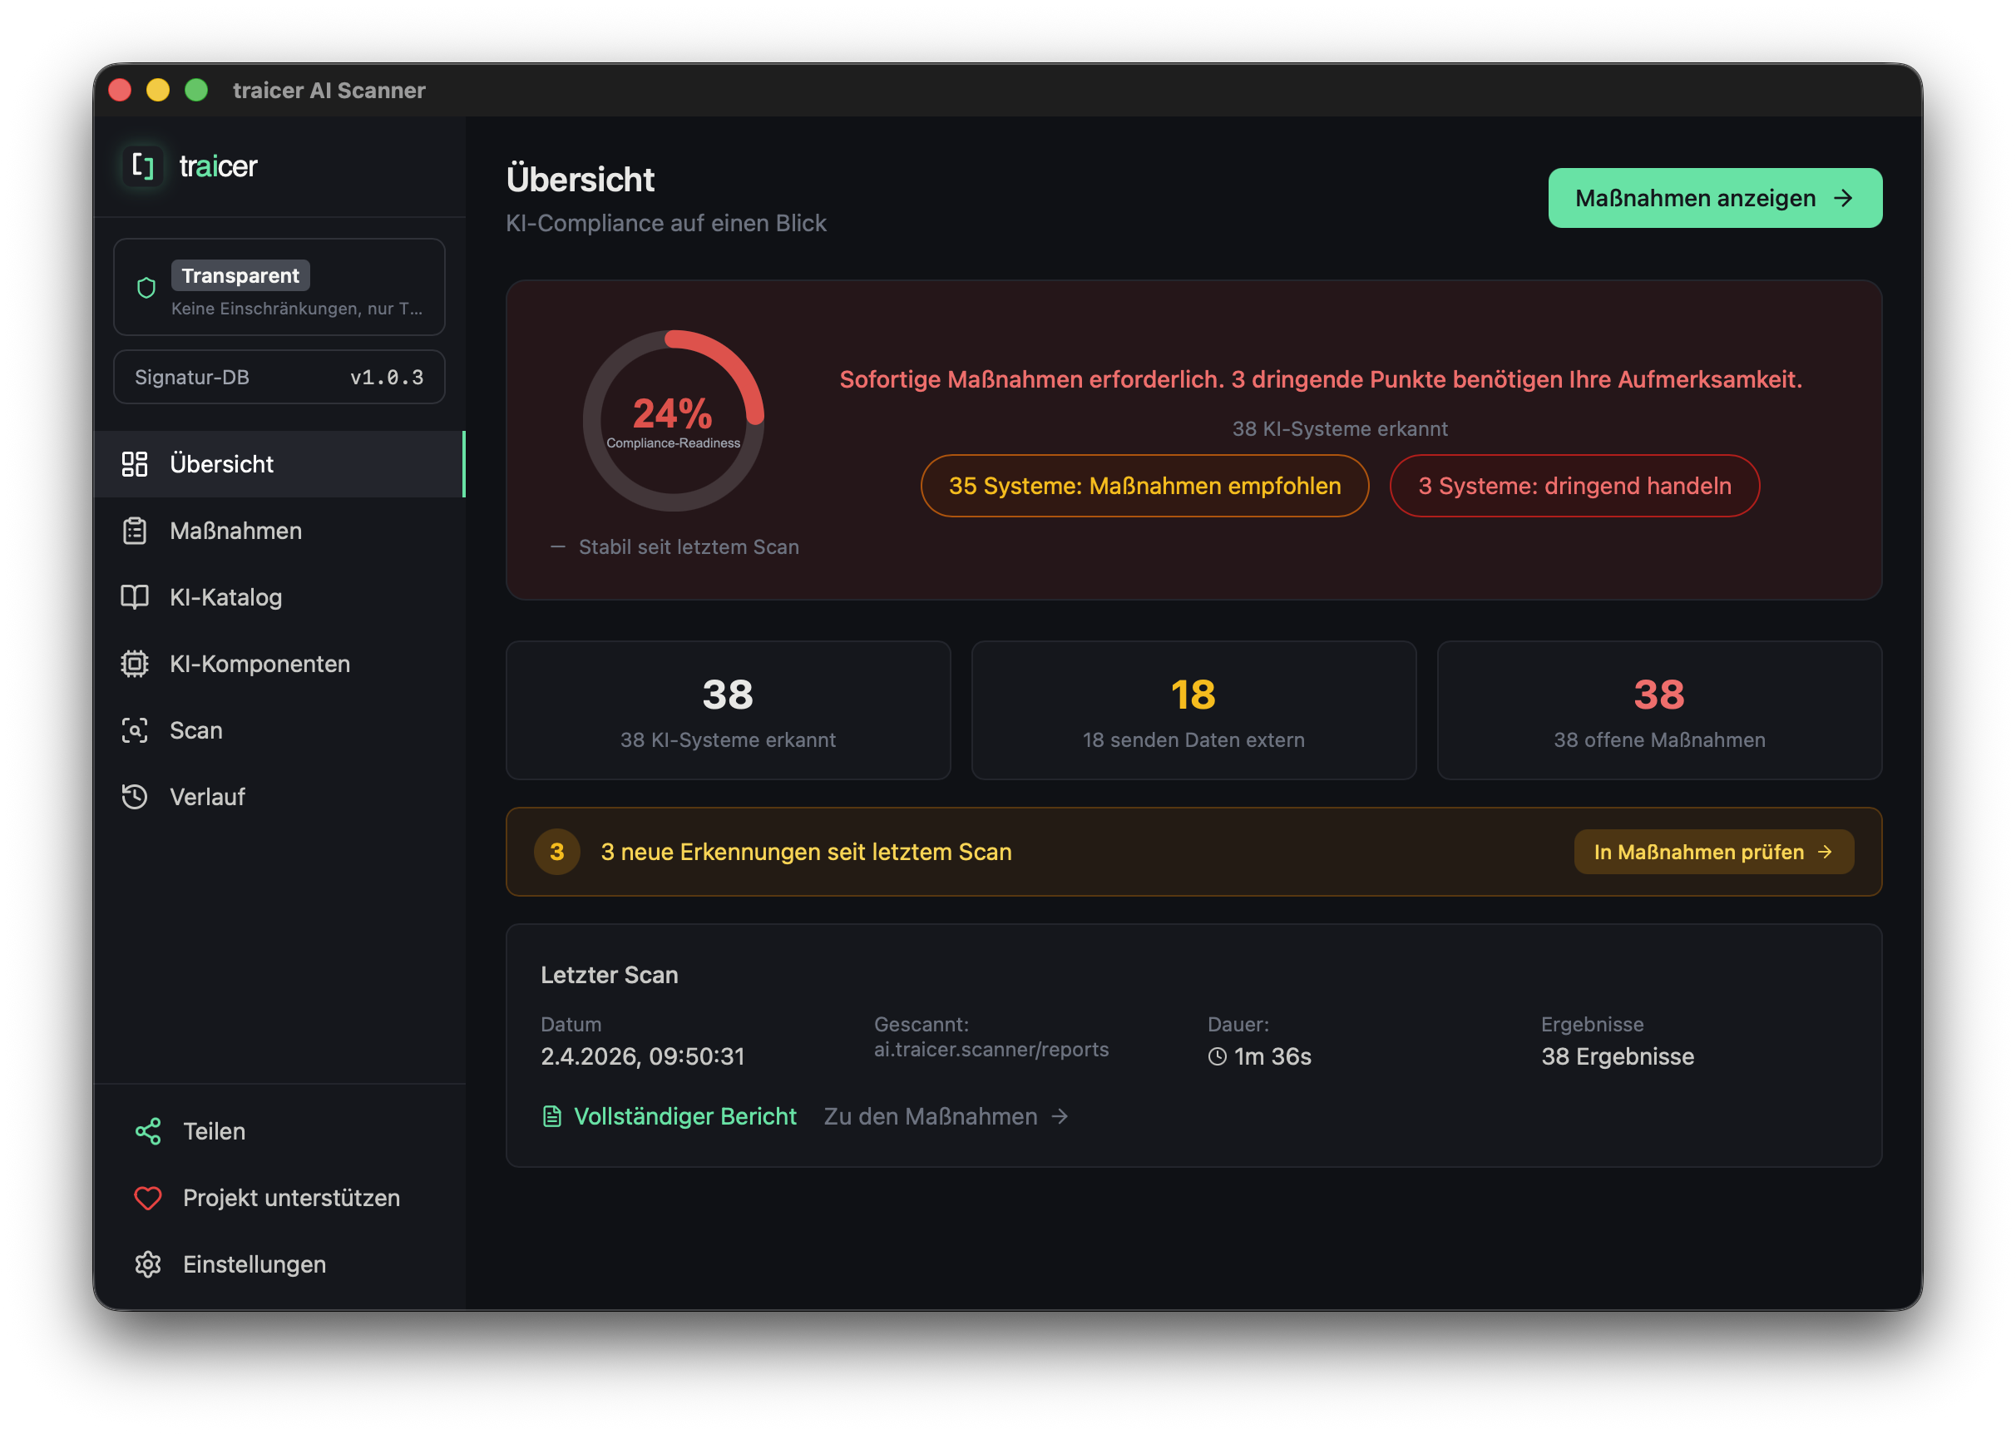This screenshot has width=2016, height=1434.
Task: Click Stabil seit letztem Scan text
Action: pyautogui.click(x=689, y=547)
